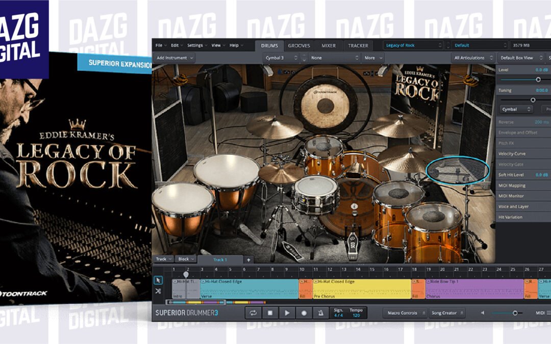Expand the Add Instrument dropdown
Screen dimensions: 551x344
coord(174,58)
